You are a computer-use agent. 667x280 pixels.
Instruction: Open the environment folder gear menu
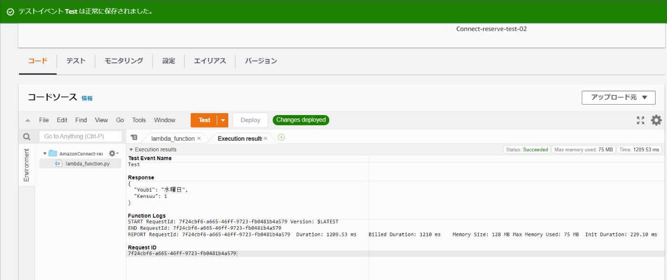tap(113, 154)
